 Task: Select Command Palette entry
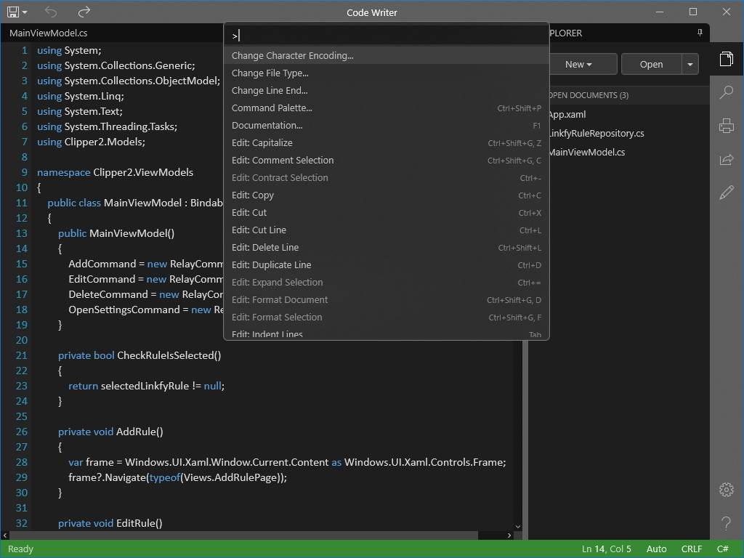[x=387, y=108]
